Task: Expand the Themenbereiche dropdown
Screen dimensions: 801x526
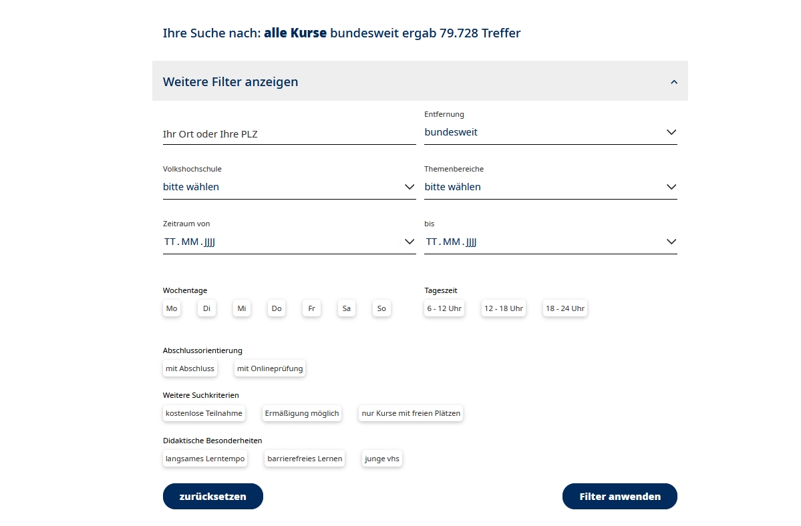Action: 550,187
